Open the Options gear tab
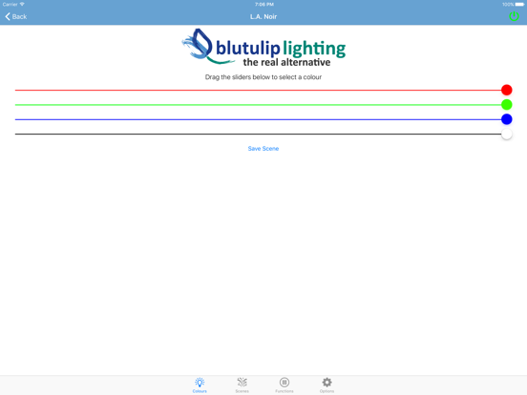 [x=327, y=385]
